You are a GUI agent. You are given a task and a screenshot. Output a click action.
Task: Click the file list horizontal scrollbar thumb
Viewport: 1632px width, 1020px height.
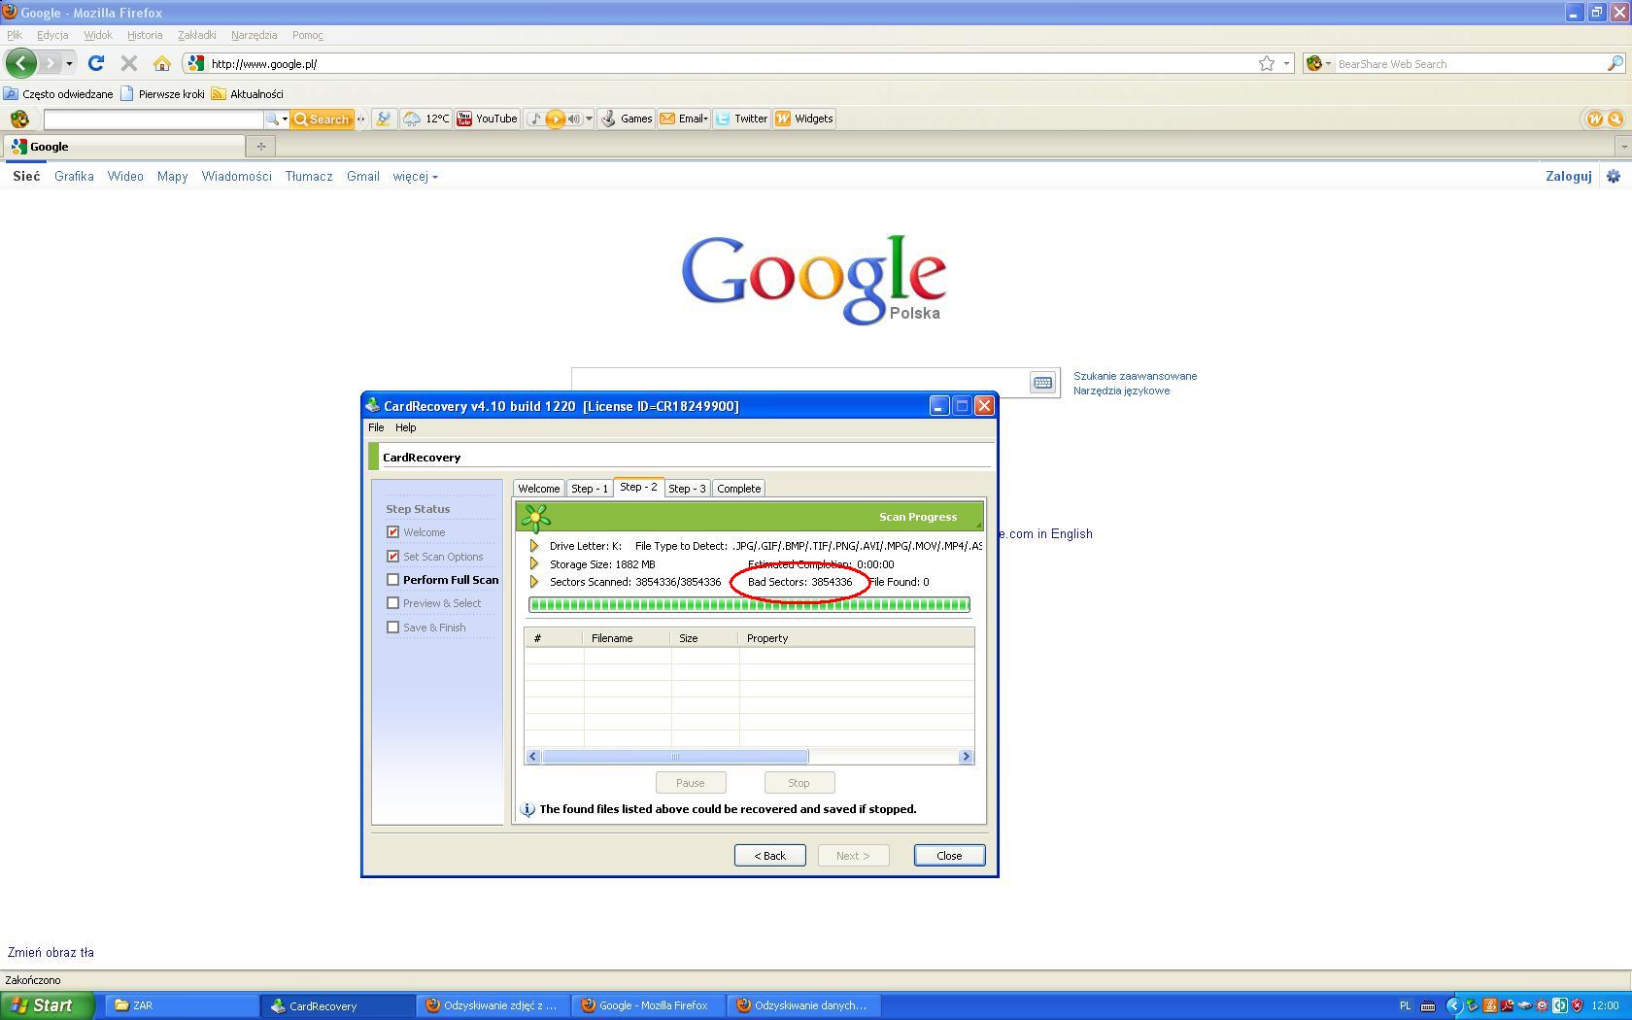pyautogui.click(x=675, y=757)
